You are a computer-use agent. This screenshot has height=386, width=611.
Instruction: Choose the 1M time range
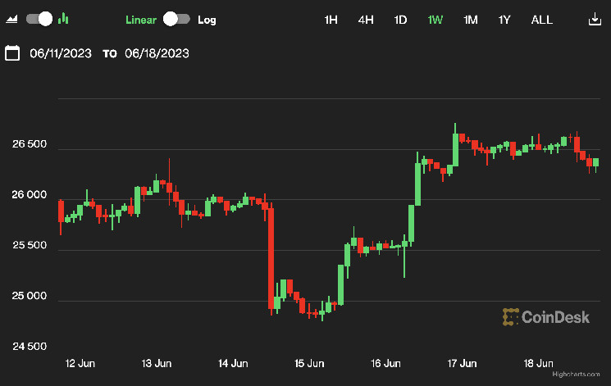click(470, 20)
